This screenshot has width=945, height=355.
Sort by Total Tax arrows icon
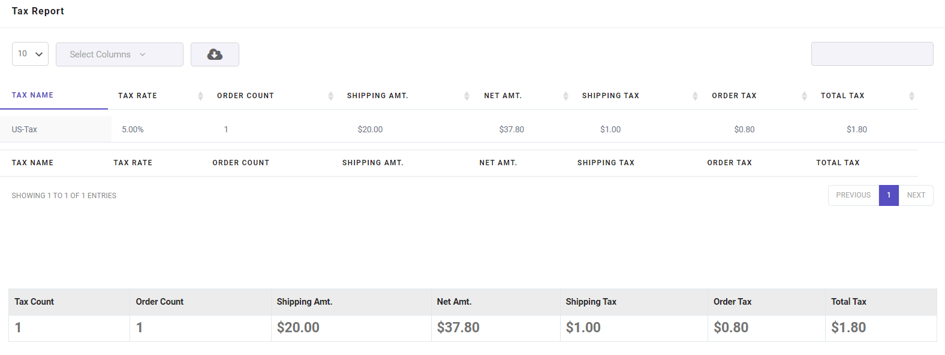point(911,96)
